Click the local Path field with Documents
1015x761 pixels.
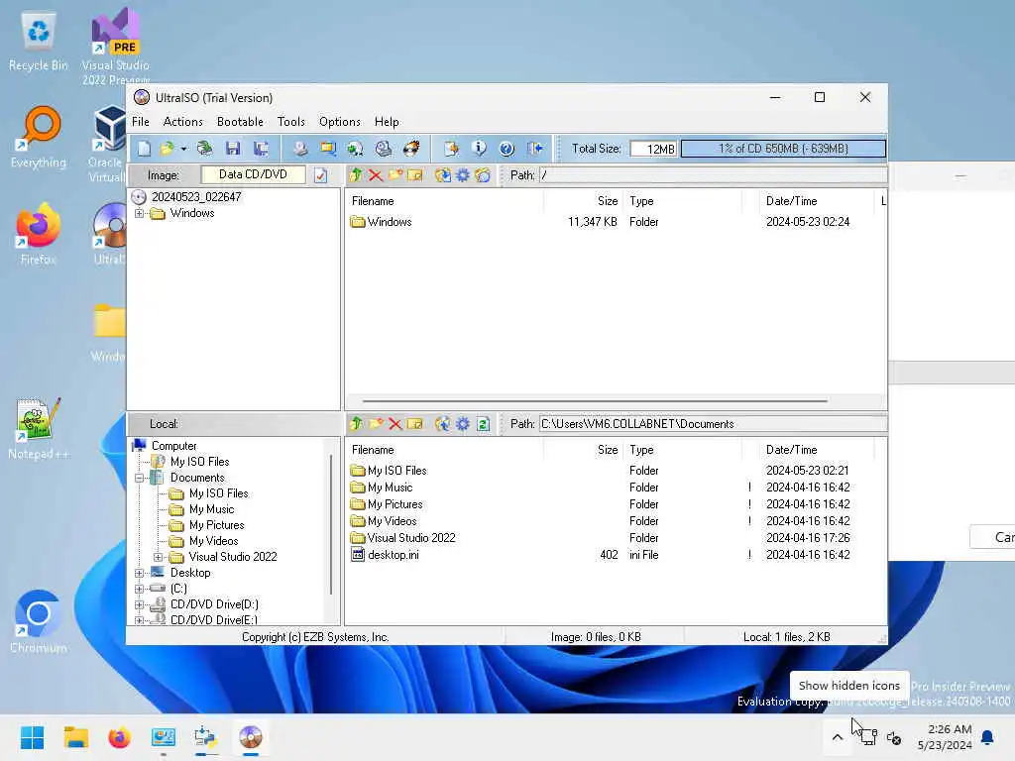coord(713,424)
